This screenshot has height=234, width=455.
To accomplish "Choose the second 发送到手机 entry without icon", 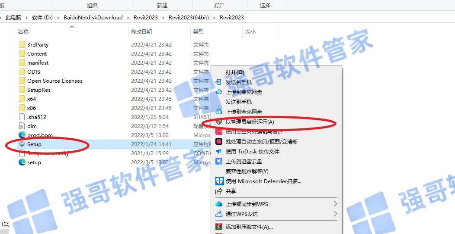I will [239, 102].
